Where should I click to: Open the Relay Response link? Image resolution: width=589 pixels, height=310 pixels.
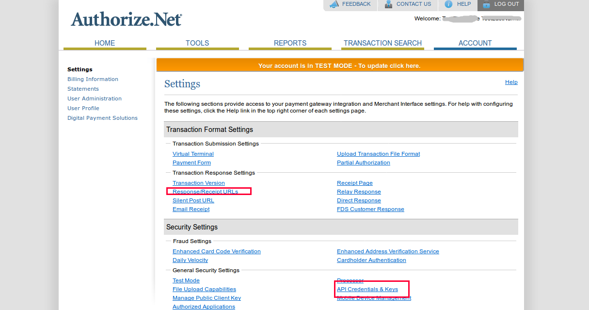pos(359,192)
